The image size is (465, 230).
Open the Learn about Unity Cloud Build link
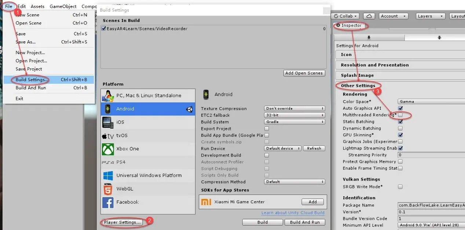(293, 213)
